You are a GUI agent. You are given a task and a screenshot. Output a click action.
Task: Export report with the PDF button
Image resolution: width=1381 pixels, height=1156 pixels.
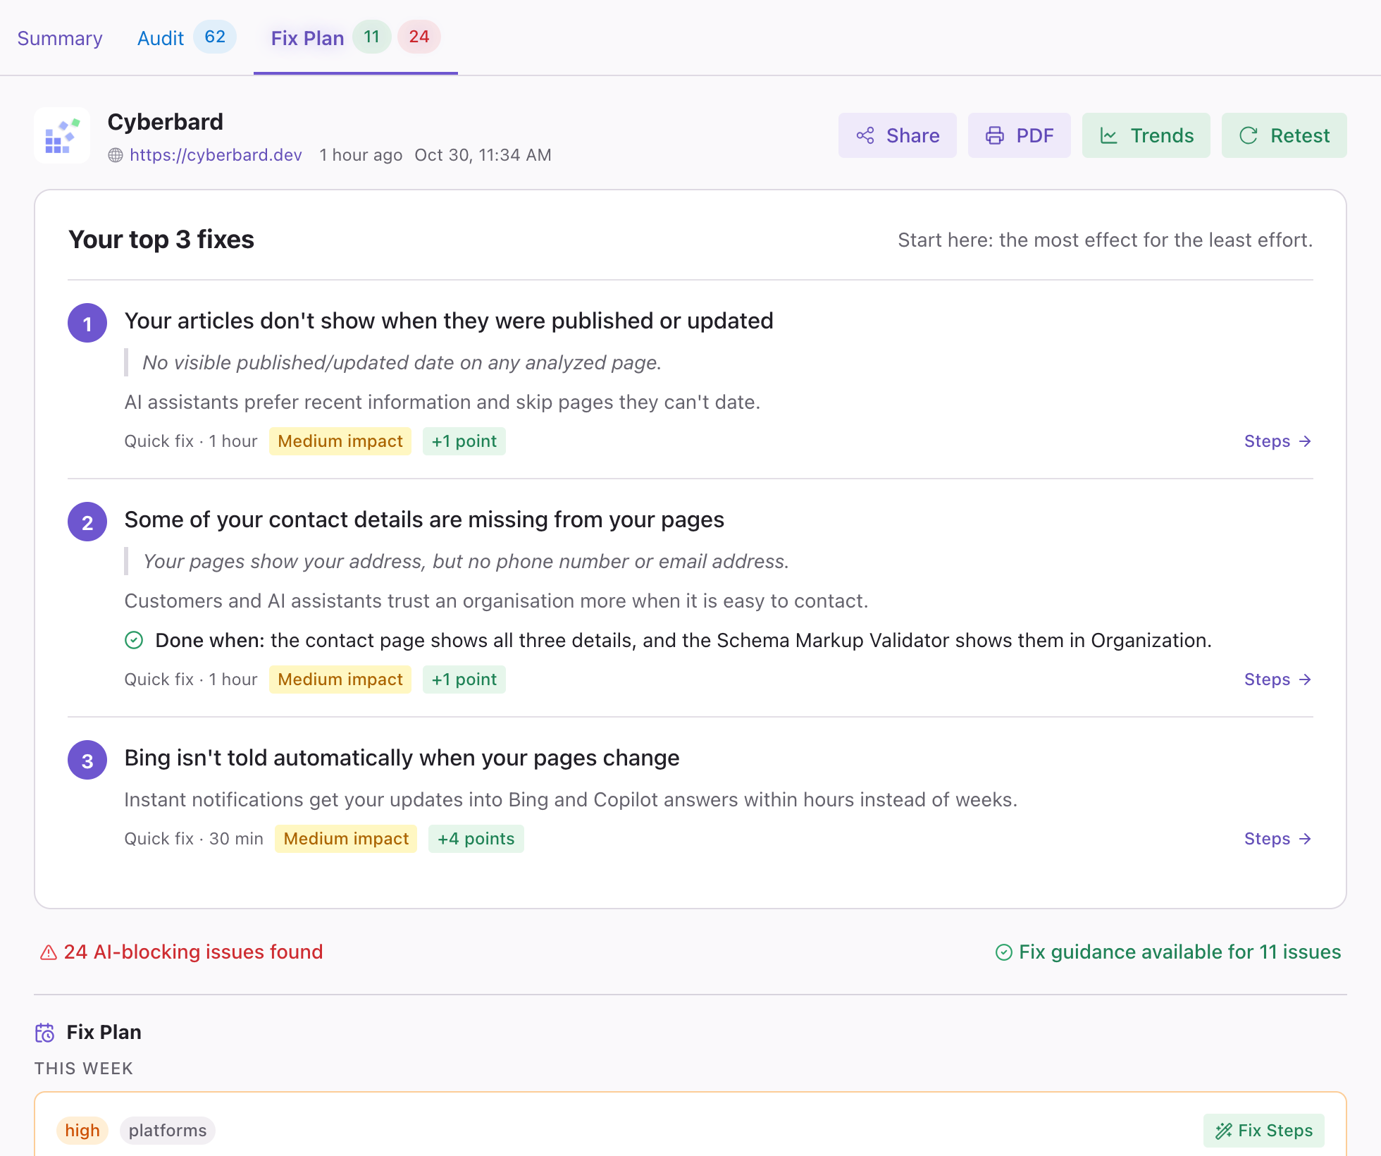(x=1019, y=135)
